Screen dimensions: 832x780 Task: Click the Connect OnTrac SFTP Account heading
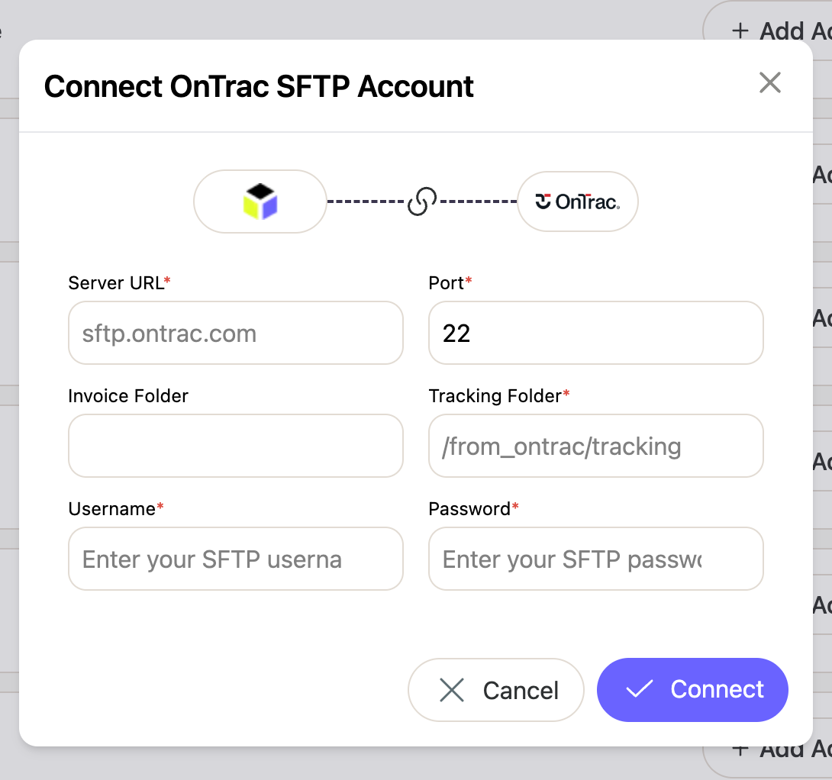(x=259, y=86)
